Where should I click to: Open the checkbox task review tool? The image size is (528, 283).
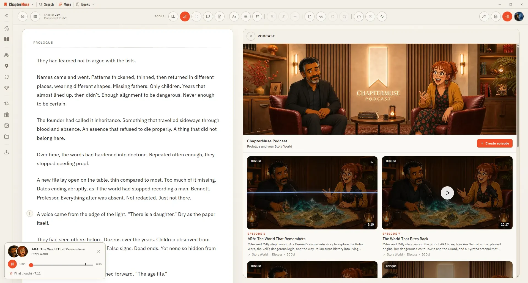click(x=370, y=16)
